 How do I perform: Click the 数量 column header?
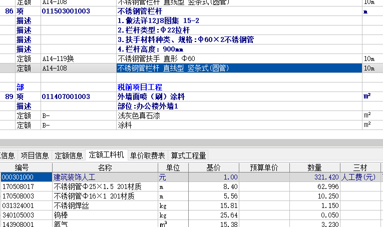pos(314,167)
